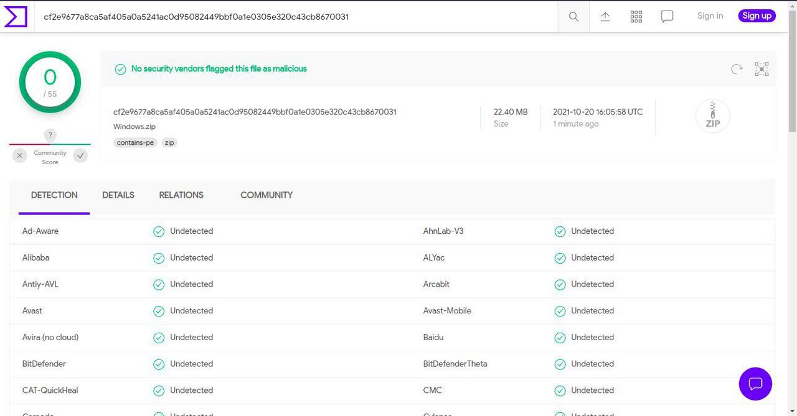The image size is (797, 416).
Task: Click the check icon in the Antiy-AVL row
Action: point(159,285)
